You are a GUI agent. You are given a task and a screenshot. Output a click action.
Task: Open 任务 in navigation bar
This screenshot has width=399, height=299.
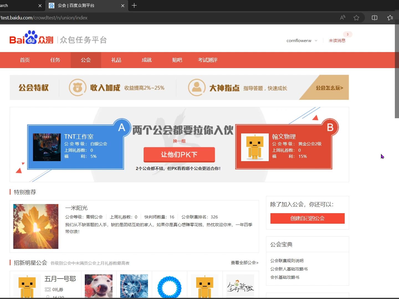coord(55,60)
